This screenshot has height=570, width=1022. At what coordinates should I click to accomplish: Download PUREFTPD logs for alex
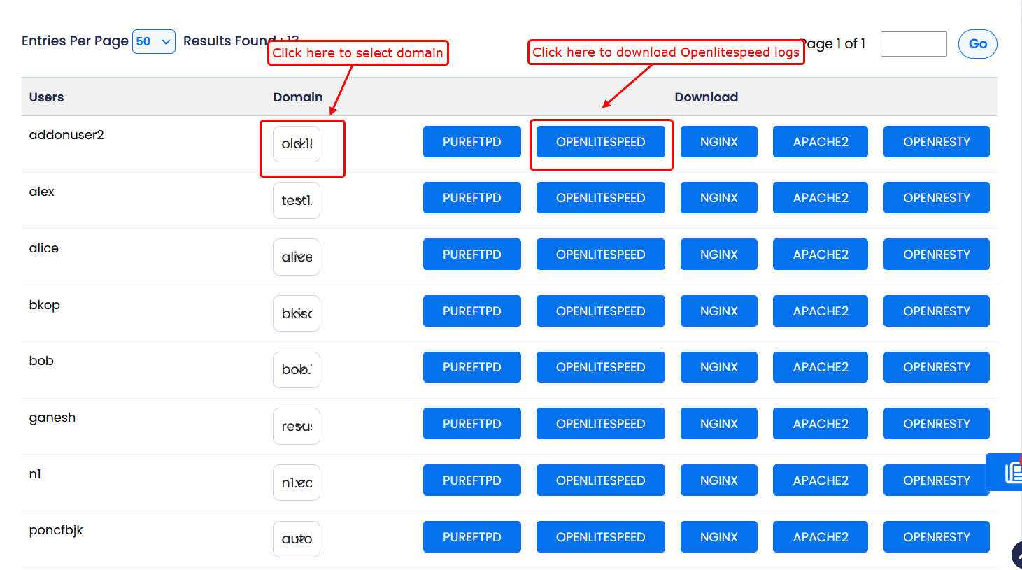click(x=471, y=198)
